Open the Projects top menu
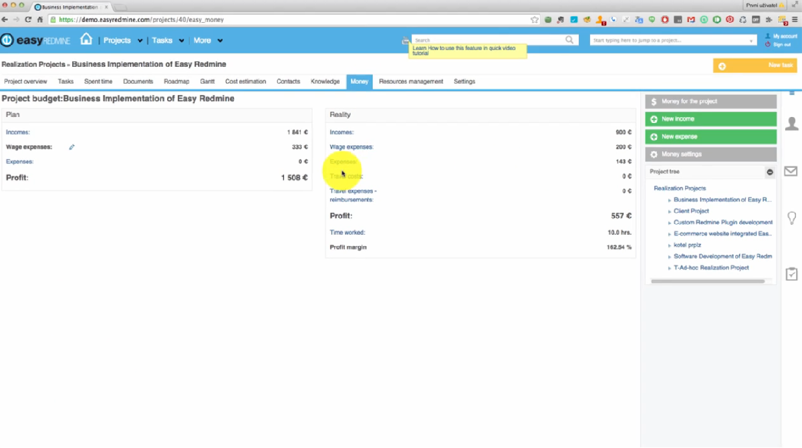This screenshot has width=802, height=448. [x=117, y=40]
